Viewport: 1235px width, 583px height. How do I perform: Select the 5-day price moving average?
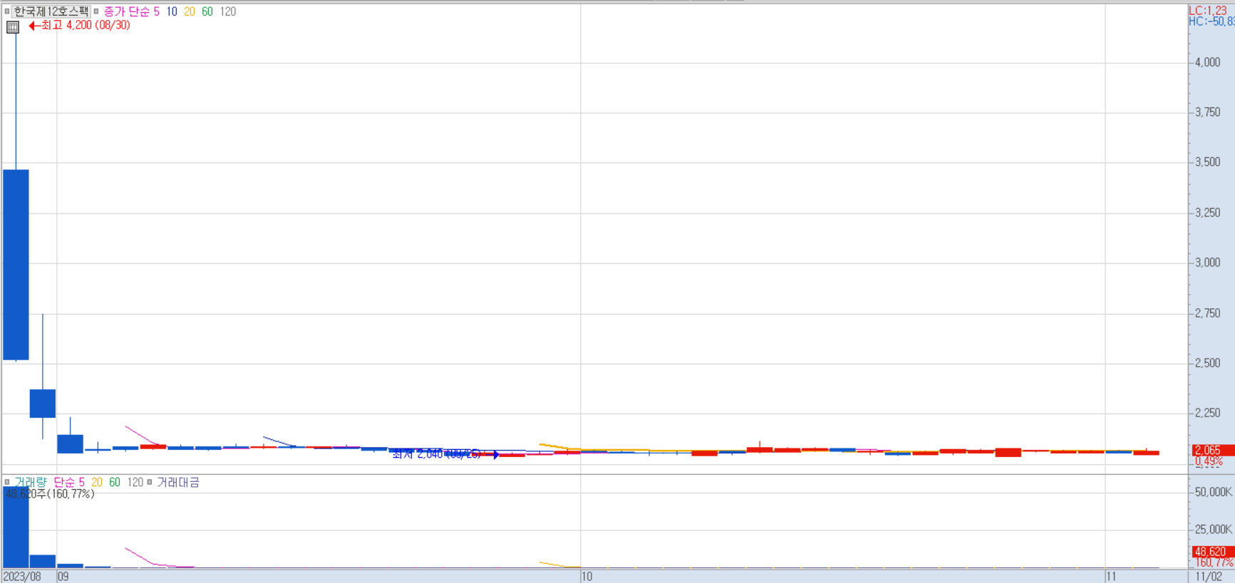(157, 11)
